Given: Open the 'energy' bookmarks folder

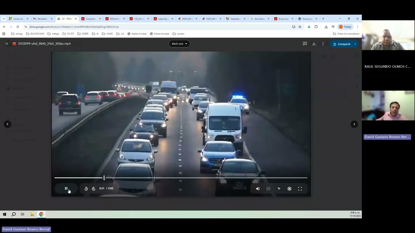Looking at the screenshot, I should coord(17,34).
